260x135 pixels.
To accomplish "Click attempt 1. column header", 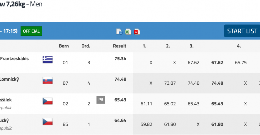I will pyautogui.click(x=144, y=46).
